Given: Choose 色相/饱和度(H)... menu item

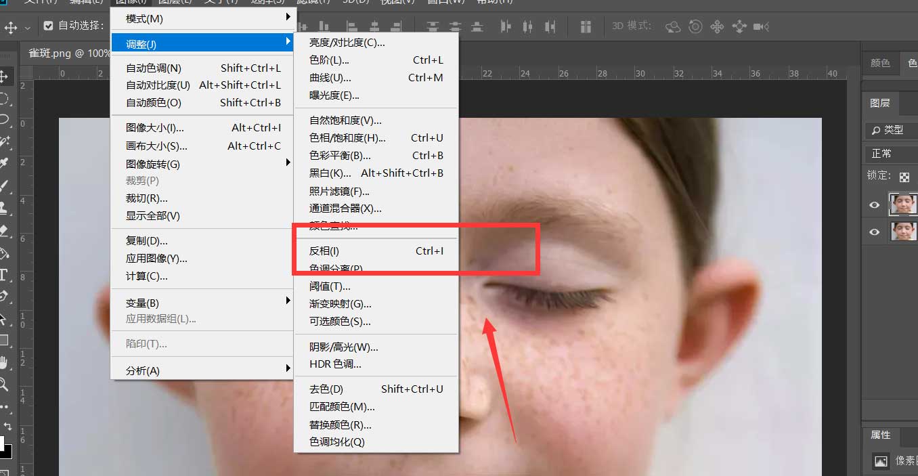Looking at the screenshot, I should pyautogui.click(x=376, y=137).
